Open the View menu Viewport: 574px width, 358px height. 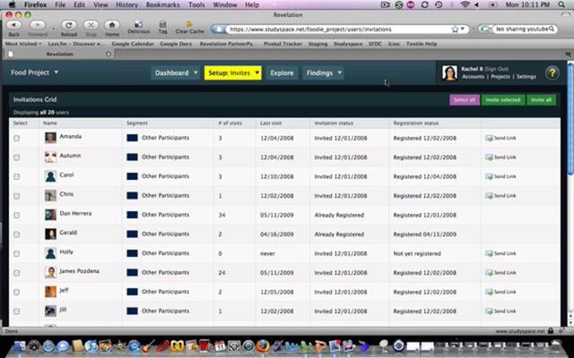coord(100,4)
